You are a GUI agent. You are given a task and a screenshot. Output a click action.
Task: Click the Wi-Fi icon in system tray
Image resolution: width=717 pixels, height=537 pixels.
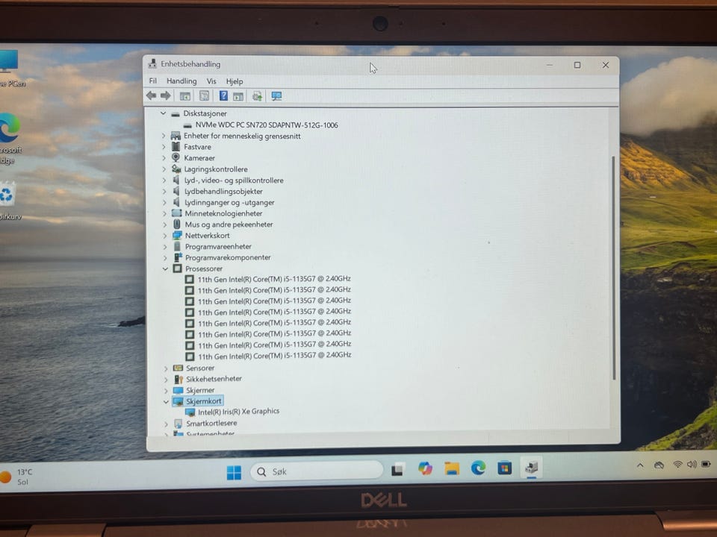click(x=677, y=465)
